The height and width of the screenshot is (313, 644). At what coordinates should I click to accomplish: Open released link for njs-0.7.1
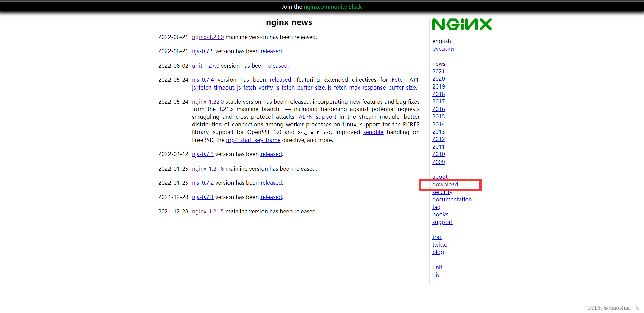click(x=271, y=197)
